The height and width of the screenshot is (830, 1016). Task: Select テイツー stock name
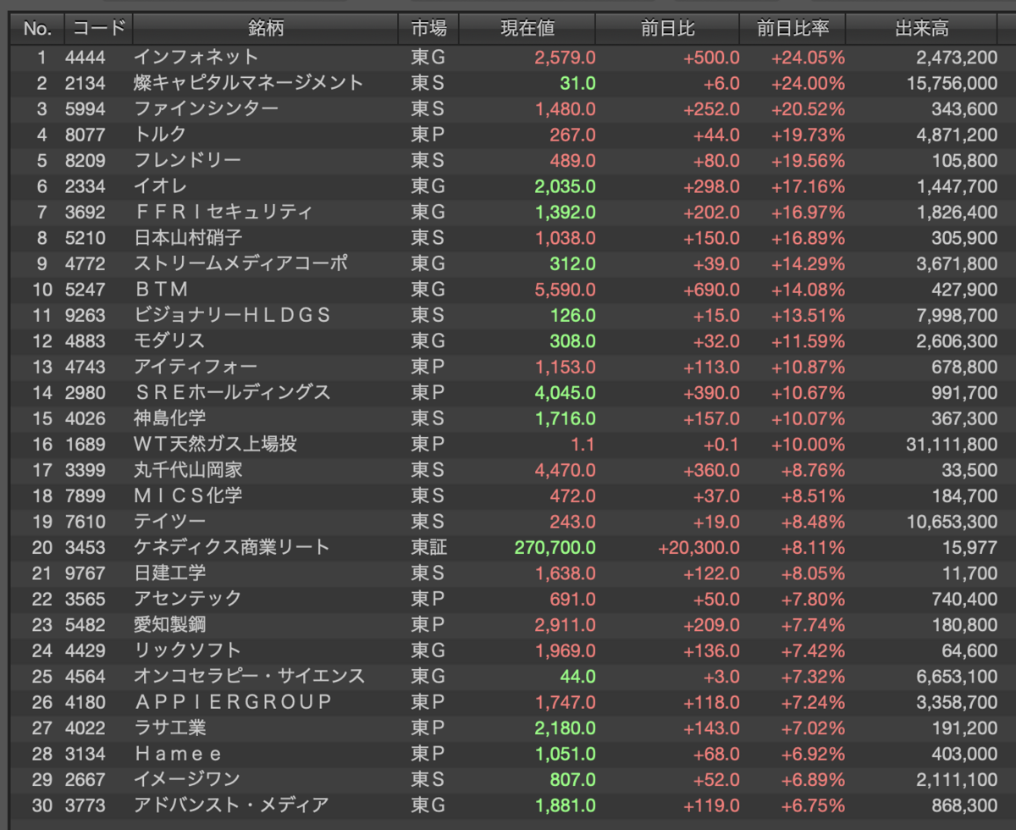coord(169,522)
